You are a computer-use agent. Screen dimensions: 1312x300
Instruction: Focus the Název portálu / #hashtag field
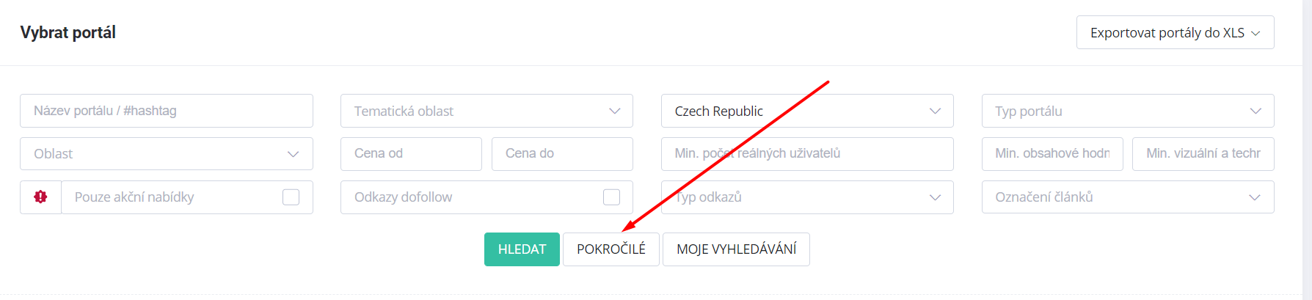point(167,111)
